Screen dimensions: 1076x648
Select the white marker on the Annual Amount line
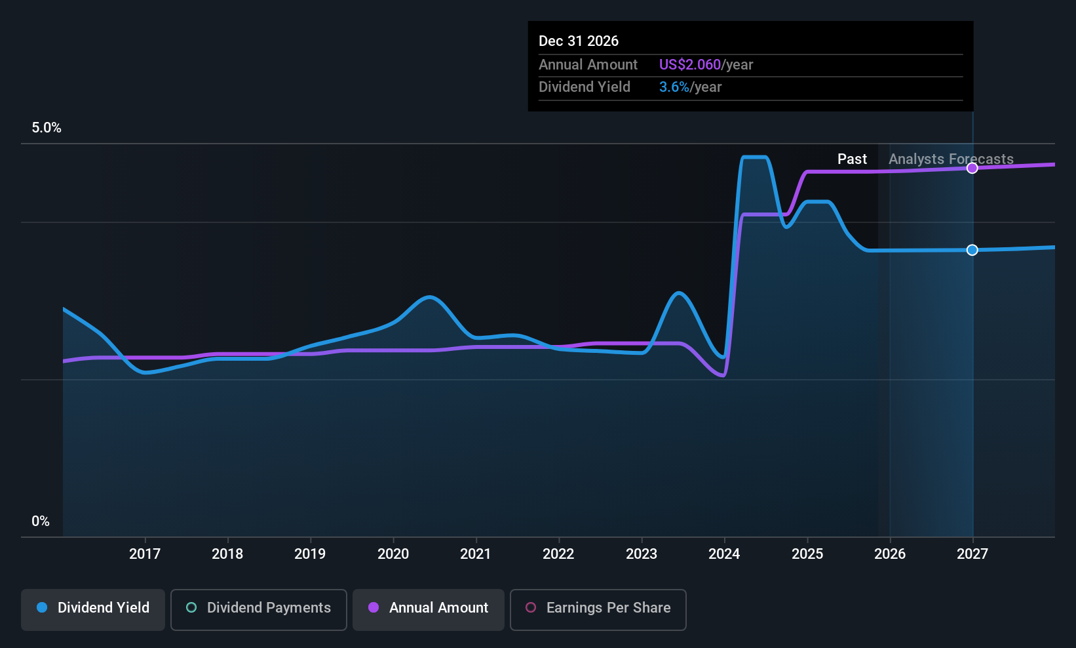(x=972, y=168)
